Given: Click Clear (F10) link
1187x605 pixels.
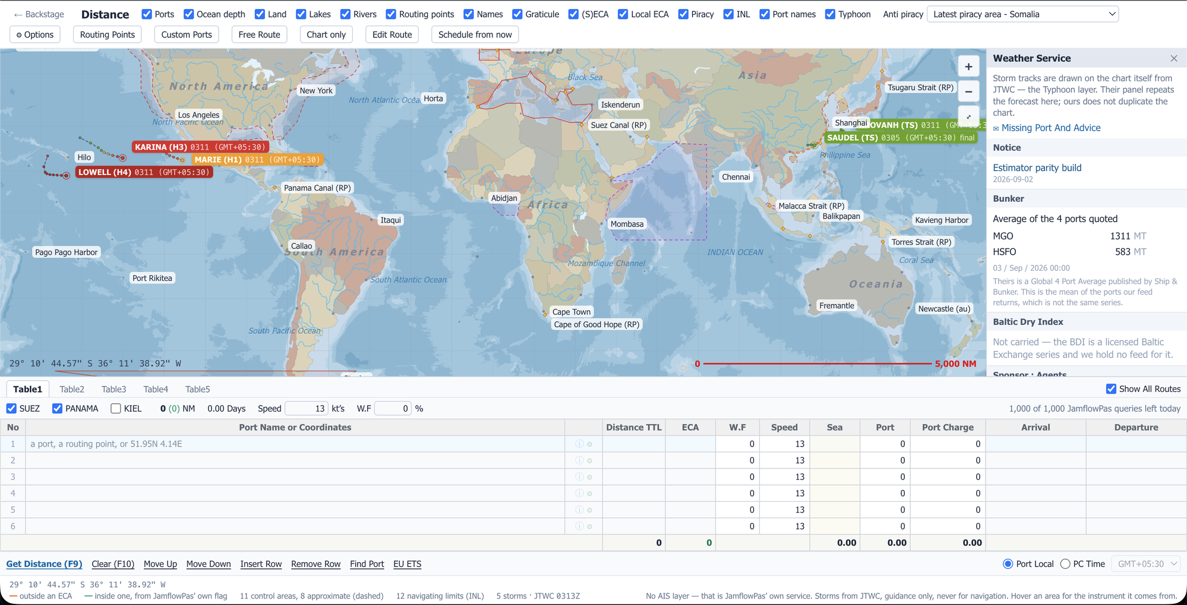Looking at the screenshot, I should click(x=113, y=564).
